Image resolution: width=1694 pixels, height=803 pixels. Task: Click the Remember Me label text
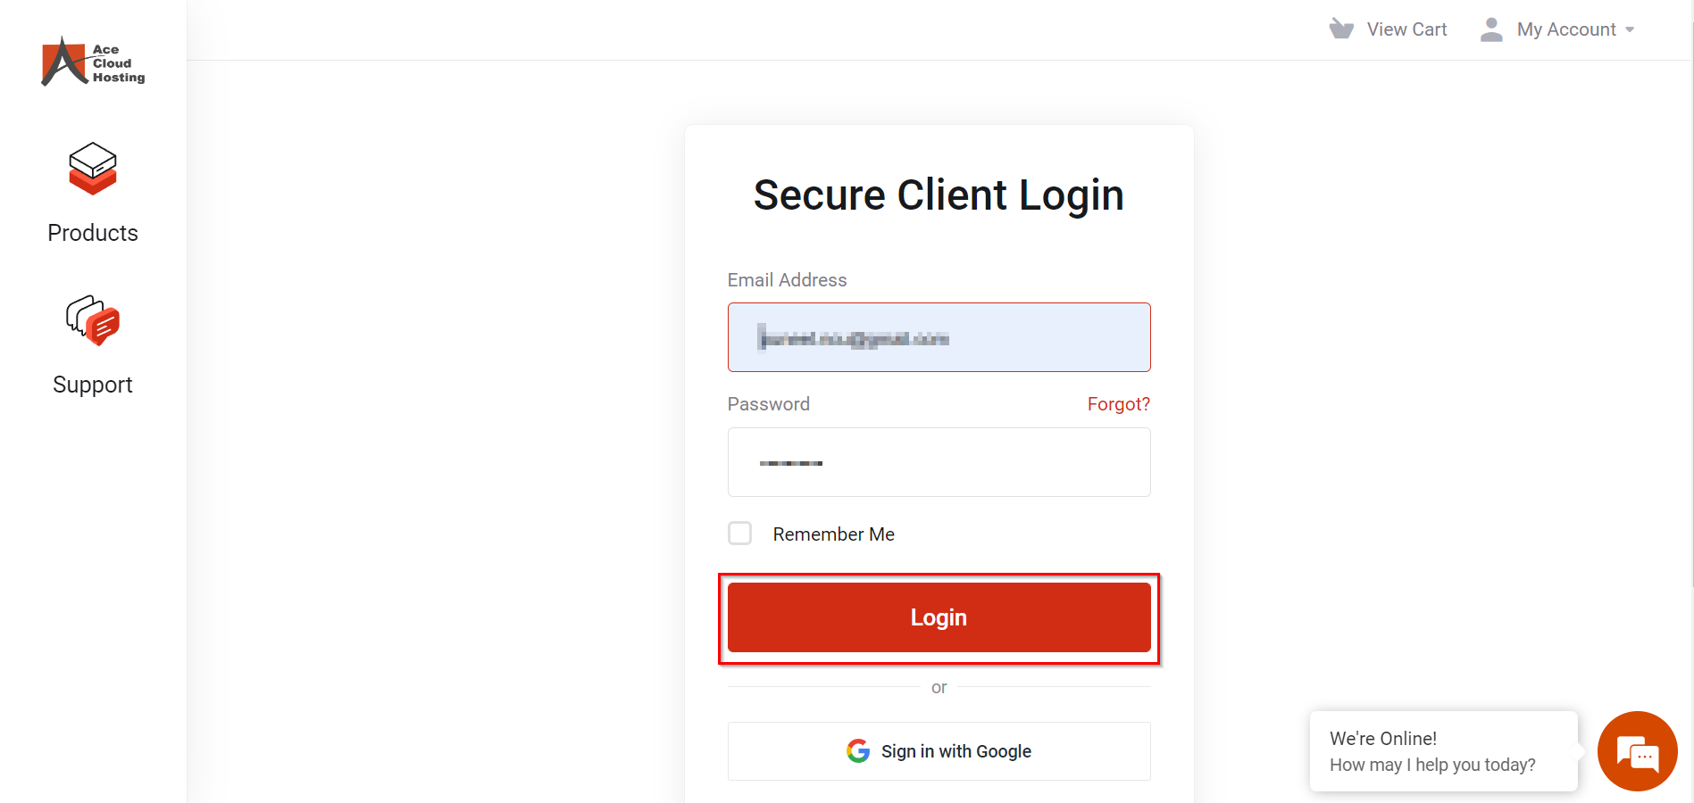[833, 534]
